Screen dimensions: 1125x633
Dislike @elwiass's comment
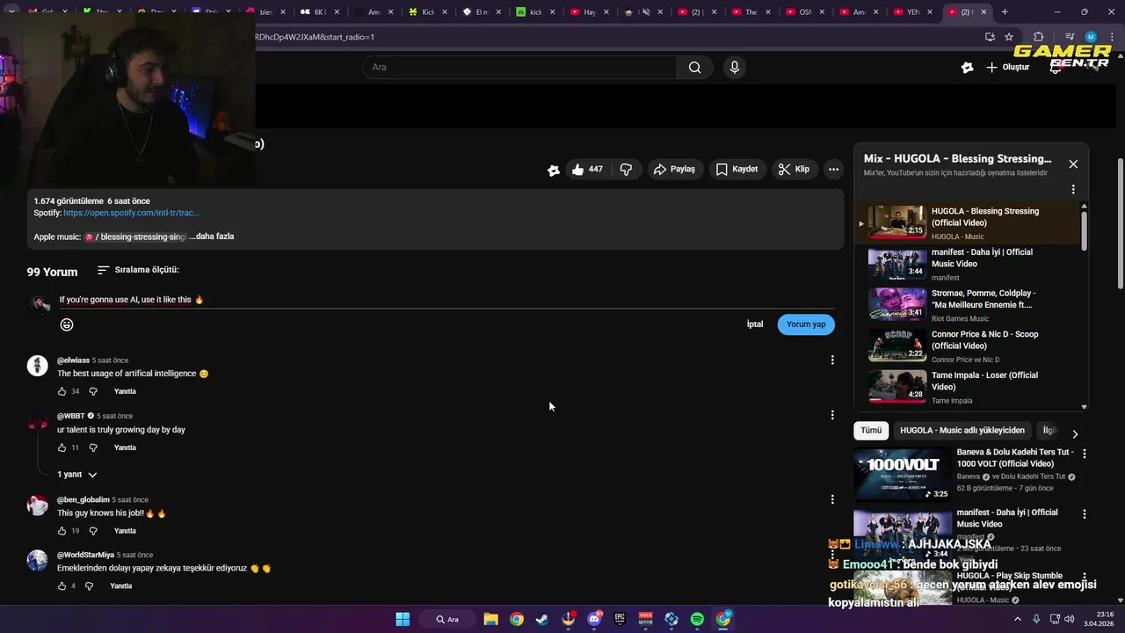[x=93, y=391]
